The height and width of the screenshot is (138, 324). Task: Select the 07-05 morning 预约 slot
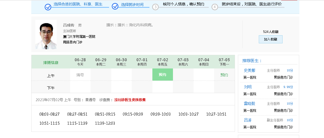coord(224,75)
